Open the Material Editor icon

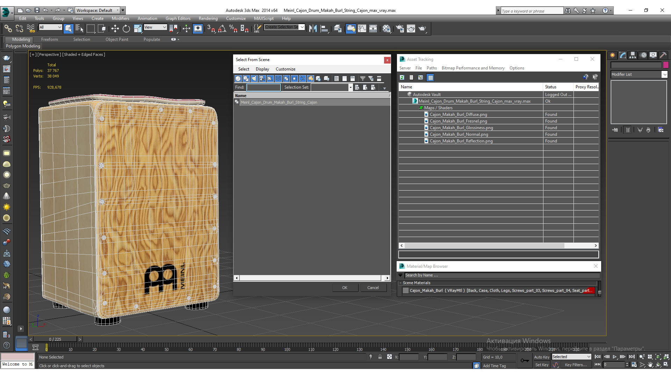click(386, 29)
